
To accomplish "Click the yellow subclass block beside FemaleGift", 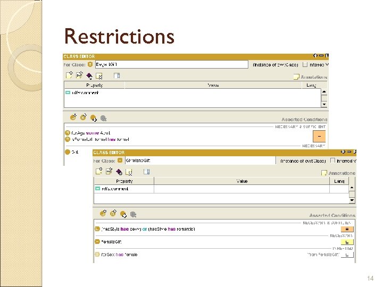I will pos(347,242).
